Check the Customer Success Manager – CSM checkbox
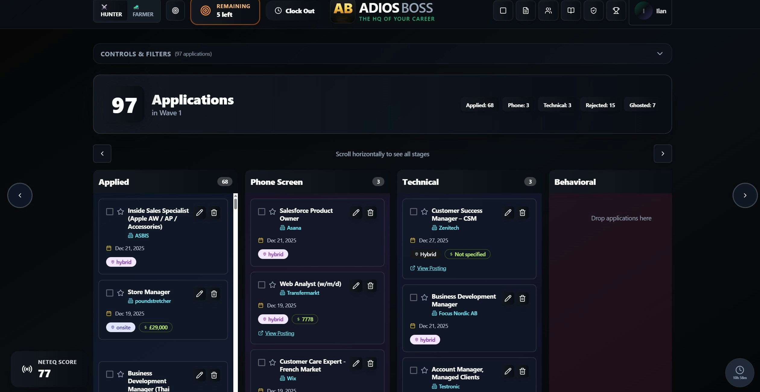The image size is (760, 392). pos(413,212)
